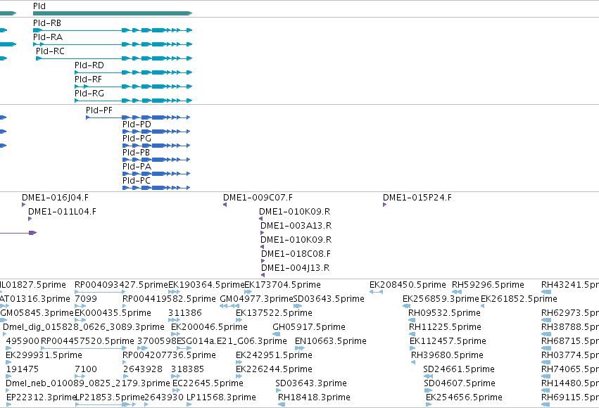Select the Pld-RF transcript label

click(88, 79)
